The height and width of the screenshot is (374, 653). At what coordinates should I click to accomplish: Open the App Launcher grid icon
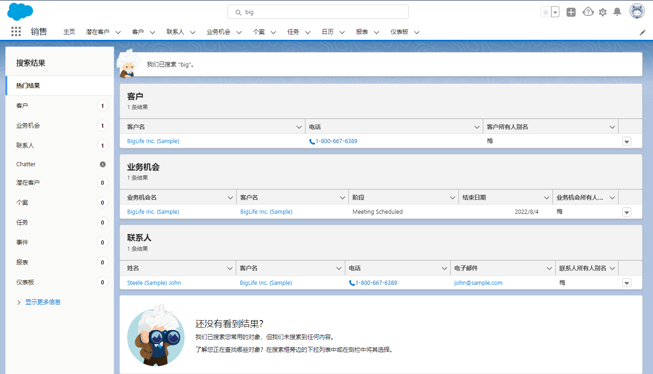(16, 31)
